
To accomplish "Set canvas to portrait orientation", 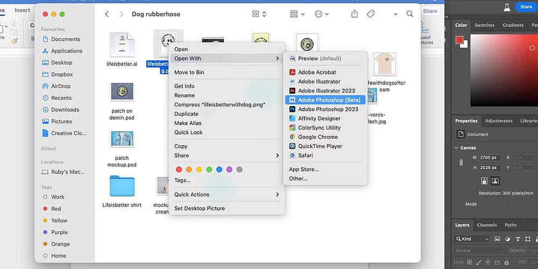I will (484, 181).
